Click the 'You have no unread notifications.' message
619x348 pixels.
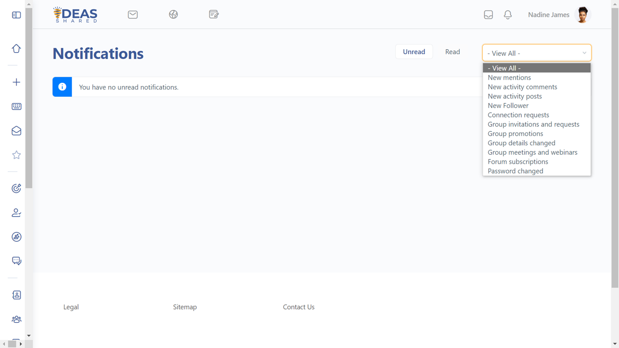click(129, 87)
